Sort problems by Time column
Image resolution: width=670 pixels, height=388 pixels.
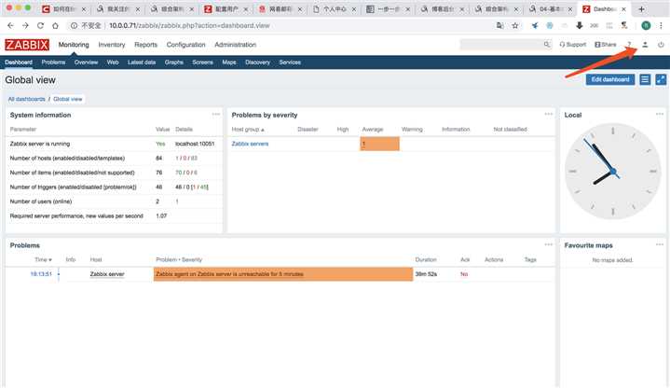click(43, 259)
